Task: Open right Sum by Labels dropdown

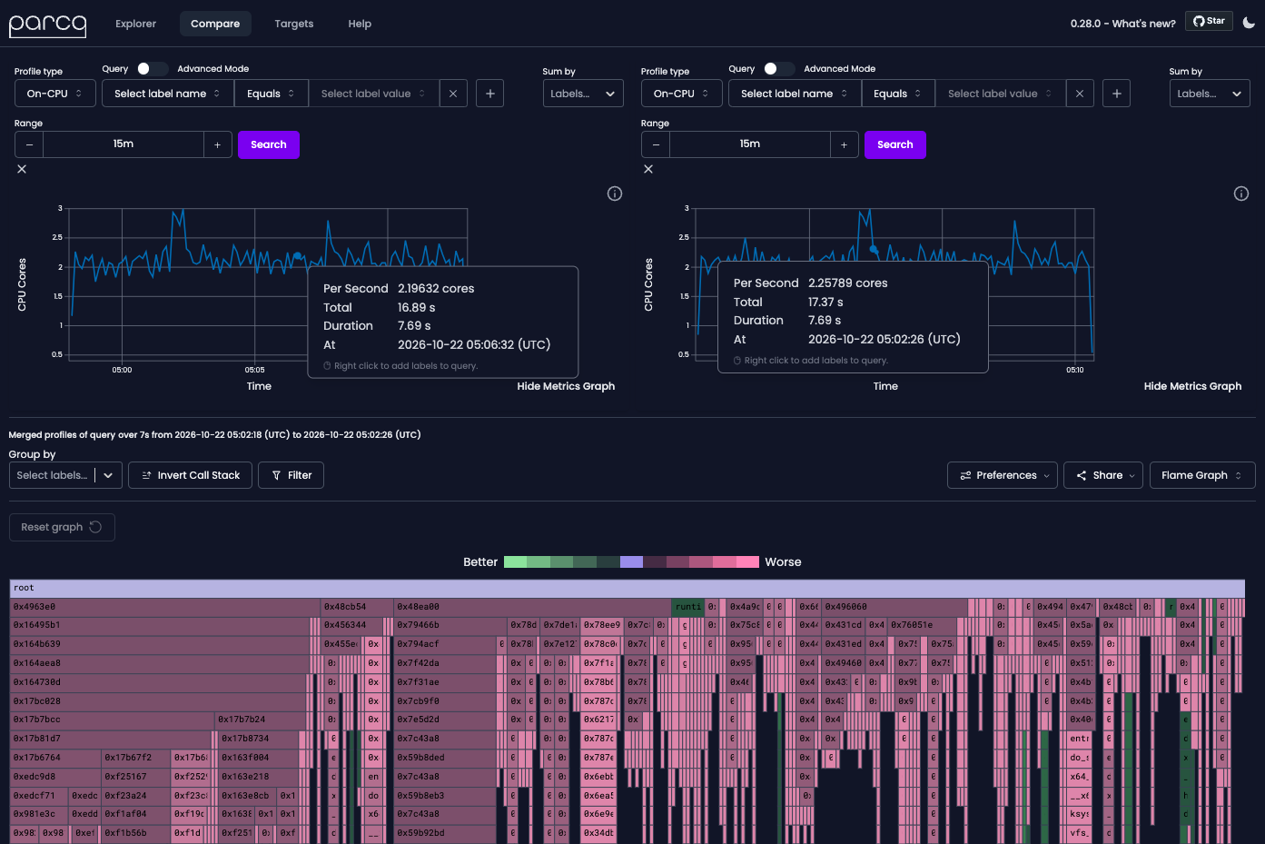Action: [1210, 94]
